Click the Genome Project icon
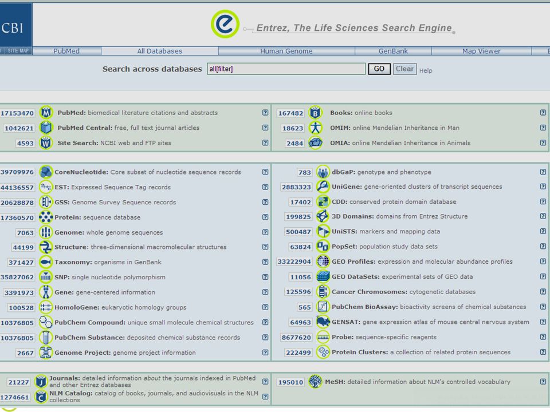Viewport: 550px width, 412px height. pos(46,352)
